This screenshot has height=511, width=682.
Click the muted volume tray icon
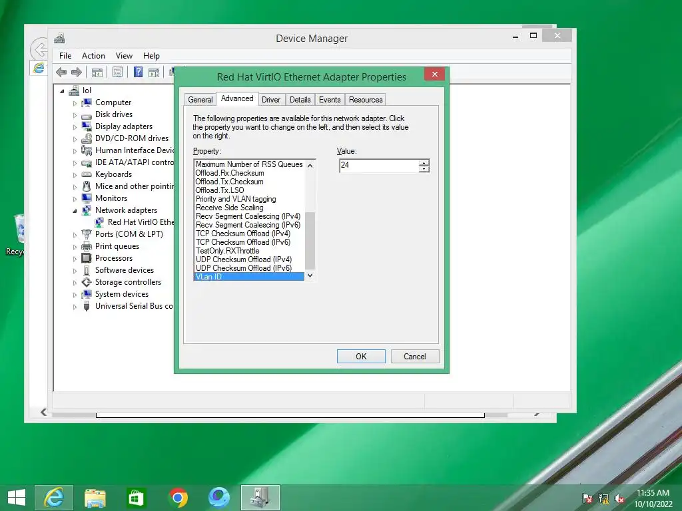[619, 498]
